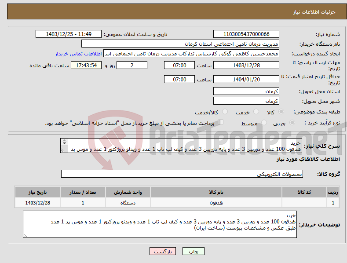
Task: Click the تاریخ نیاز column header
Action: [x=38, y=192]
